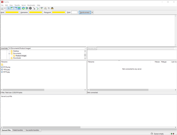Expand the Local site path dropdown
Image resolution: width=177 pixels, height=135 pixels.
85,48
